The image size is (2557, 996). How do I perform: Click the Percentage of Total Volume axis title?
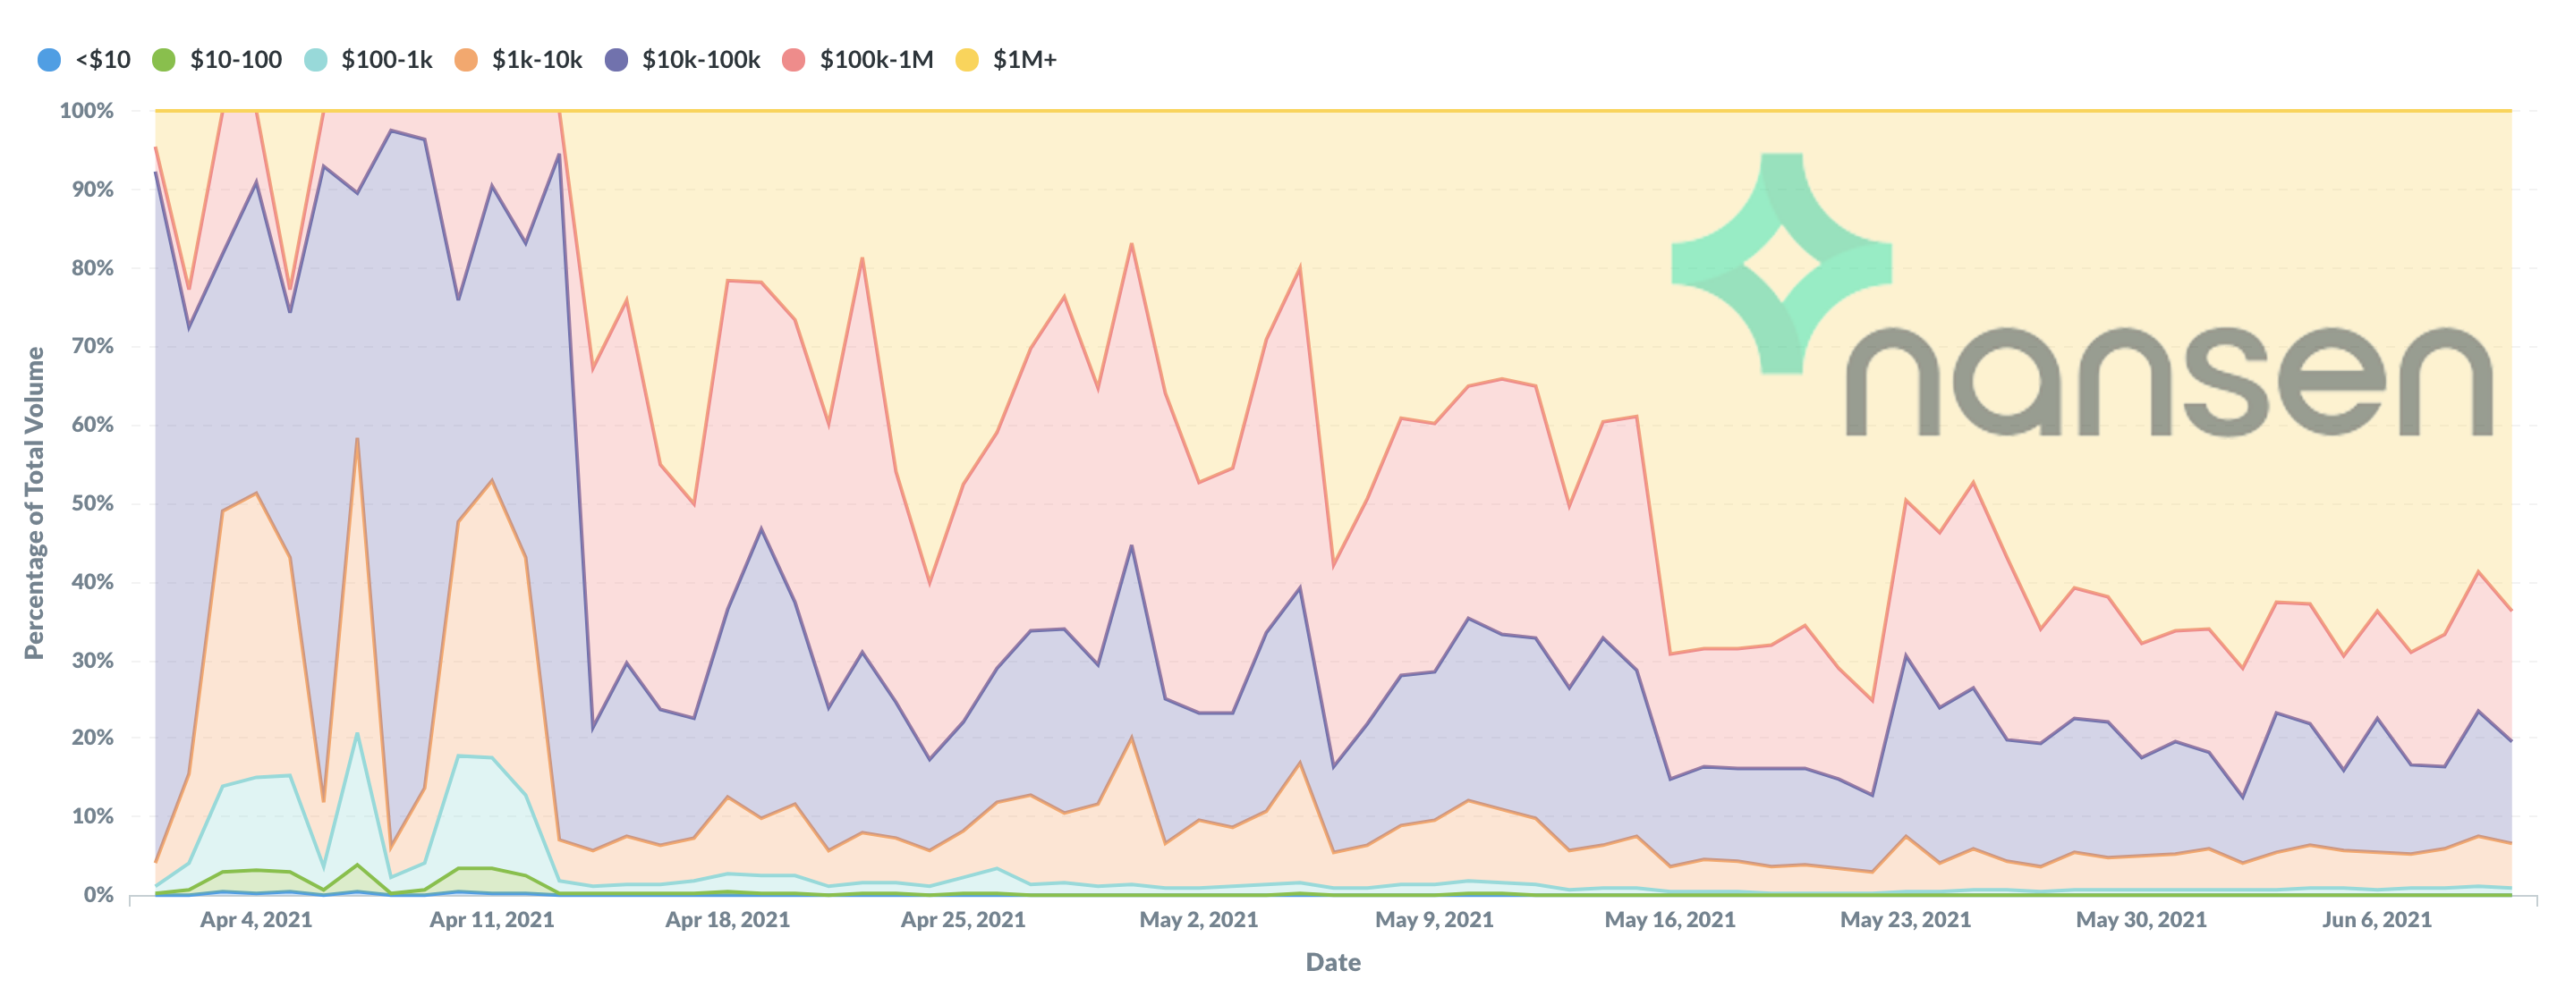(x=35, y=503)
